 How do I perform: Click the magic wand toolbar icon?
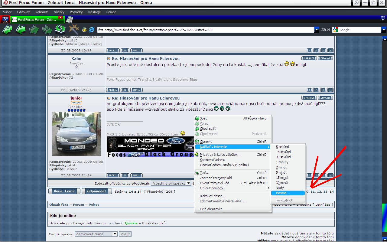pyautogui.click(x=73, y=30)
